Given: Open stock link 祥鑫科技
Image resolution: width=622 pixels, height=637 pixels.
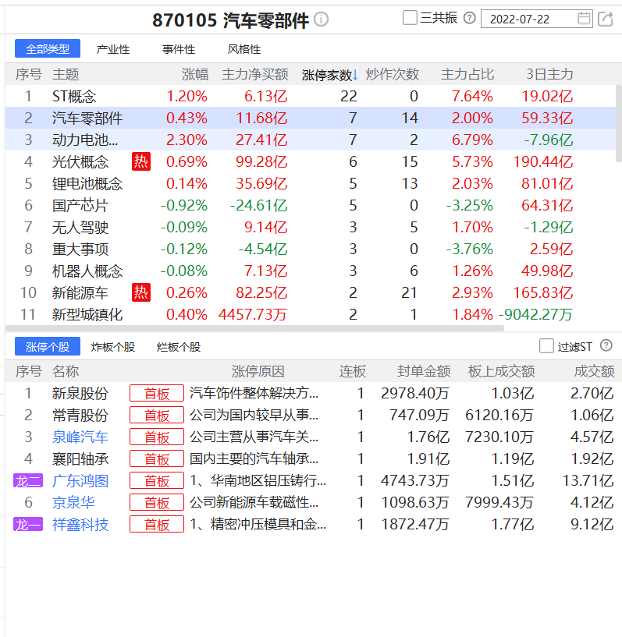Looking at the screenshot, I should pyautogui.click(x=80, y=525).
